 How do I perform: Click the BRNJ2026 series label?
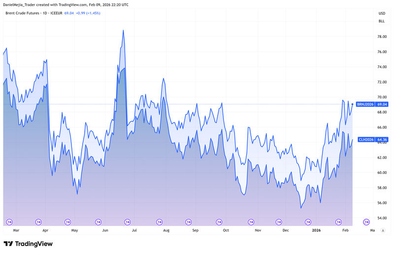tap(365, 104)
